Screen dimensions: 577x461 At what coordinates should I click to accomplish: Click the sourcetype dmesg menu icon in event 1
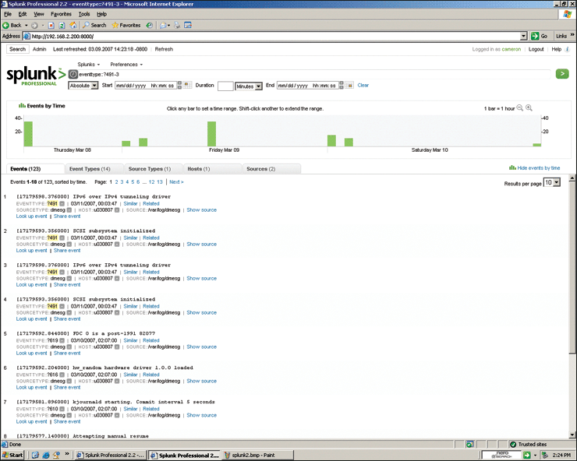pos(69,210)
